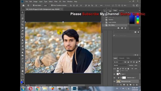Create a new layer group
The width and height of the screenshot is (161, 91).
pos(130,85)
